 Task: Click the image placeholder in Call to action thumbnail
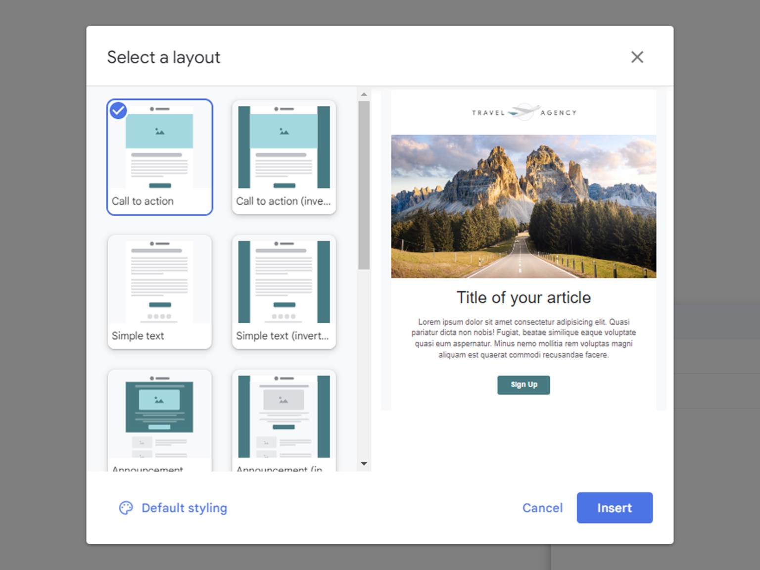coord(159,131)
